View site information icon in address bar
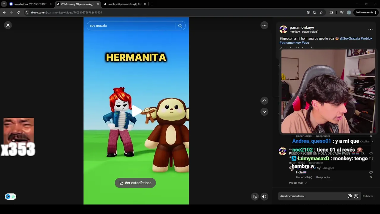The height and width of the screenshot is (214, 380). tap(27, 12)
